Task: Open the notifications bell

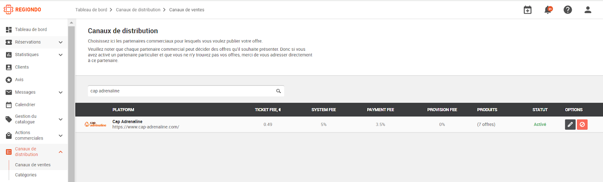Action: coord(548,10)
